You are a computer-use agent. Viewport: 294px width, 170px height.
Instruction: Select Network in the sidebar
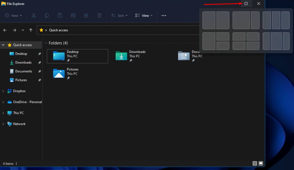tap(19, 124)
